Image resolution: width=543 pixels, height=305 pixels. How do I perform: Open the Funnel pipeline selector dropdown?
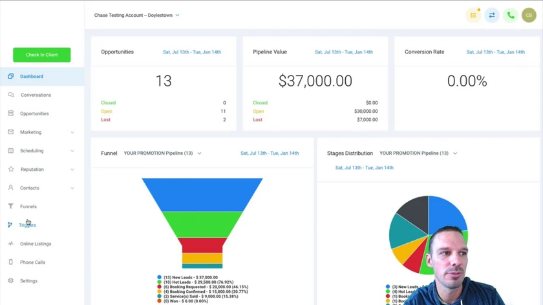(162, 153)
